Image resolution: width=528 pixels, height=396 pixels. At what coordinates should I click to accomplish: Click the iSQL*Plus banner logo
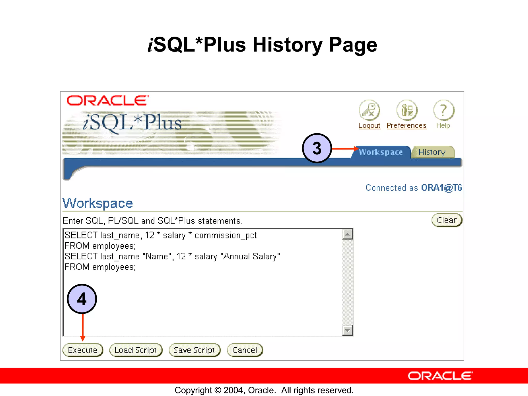[x=132, y=123]
